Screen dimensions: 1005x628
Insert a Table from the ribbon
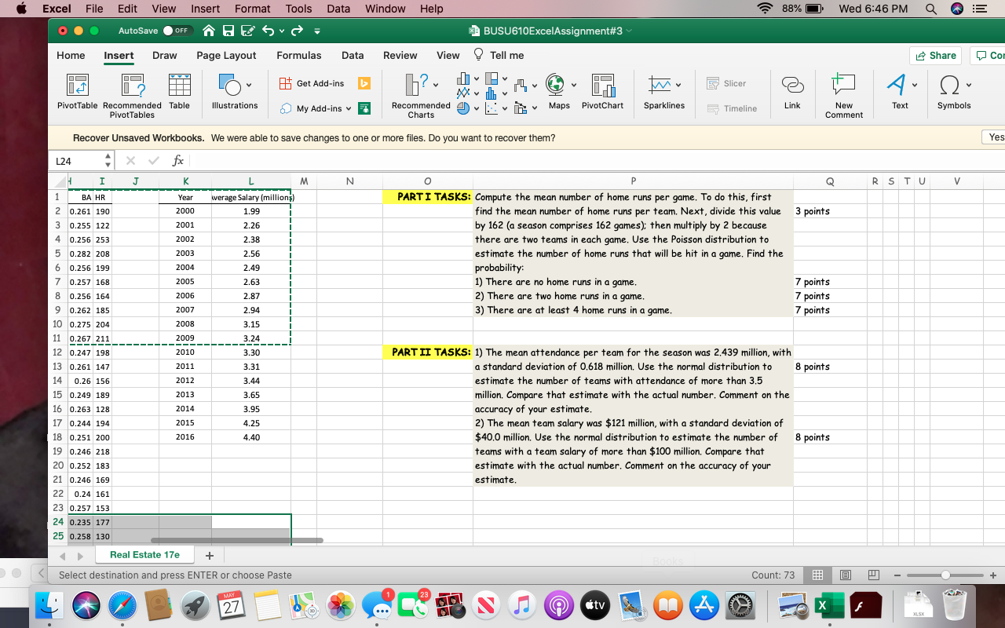179,92
